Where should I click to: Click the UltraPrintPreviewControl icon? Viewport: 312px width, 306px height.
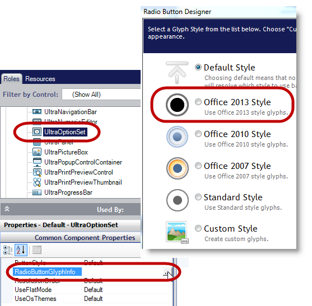coord(37,172)
